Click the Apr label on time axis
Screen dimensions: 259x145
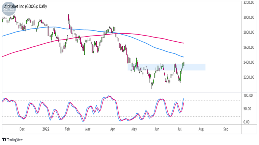pyautogui.click(x=113, y=129)
